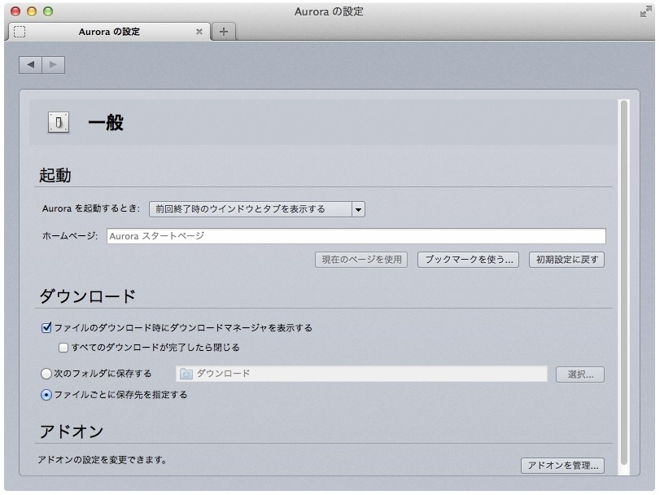664x495 pixels.
Task: Click the dashed tab favicon icon
Action: 20,32
